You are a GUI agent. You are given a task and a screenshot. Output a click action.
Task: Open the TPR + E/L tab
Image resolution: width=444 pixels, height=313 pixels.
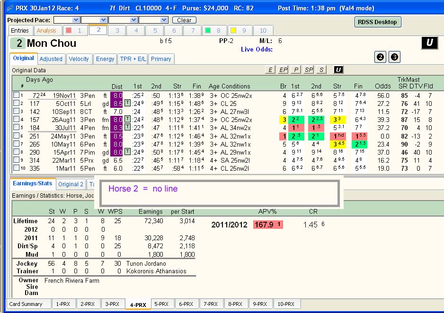click(x=133, y=59)
